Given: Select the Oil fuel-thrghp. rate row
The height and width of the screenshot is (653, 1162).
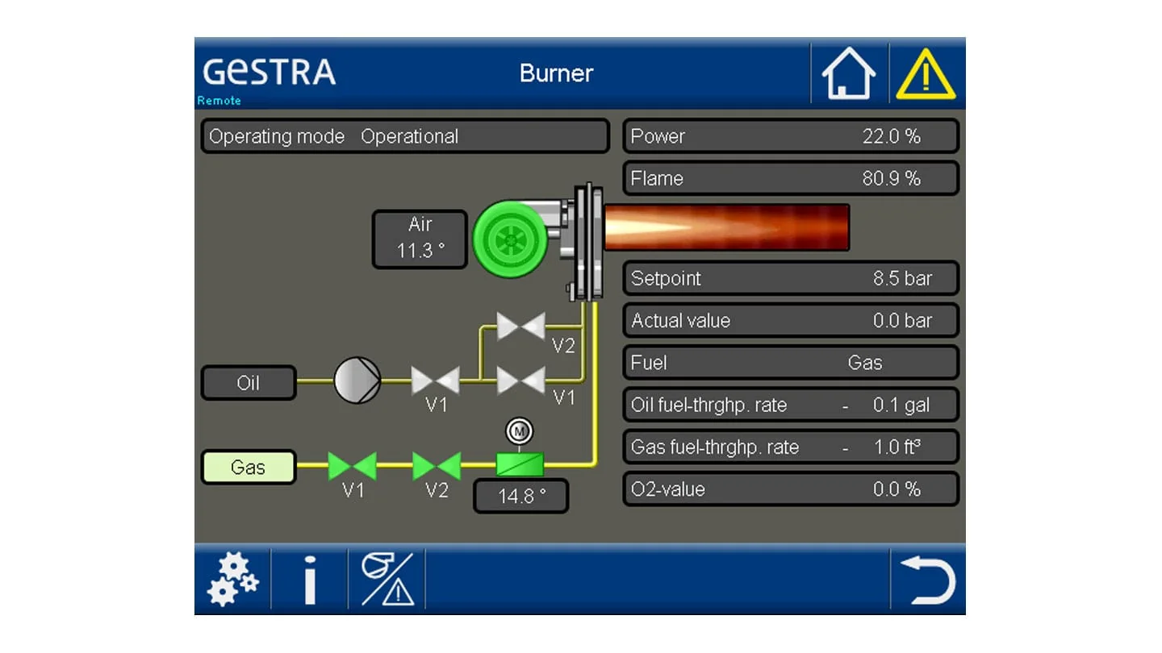Looking at the screenshot, I should coord(791,405).
